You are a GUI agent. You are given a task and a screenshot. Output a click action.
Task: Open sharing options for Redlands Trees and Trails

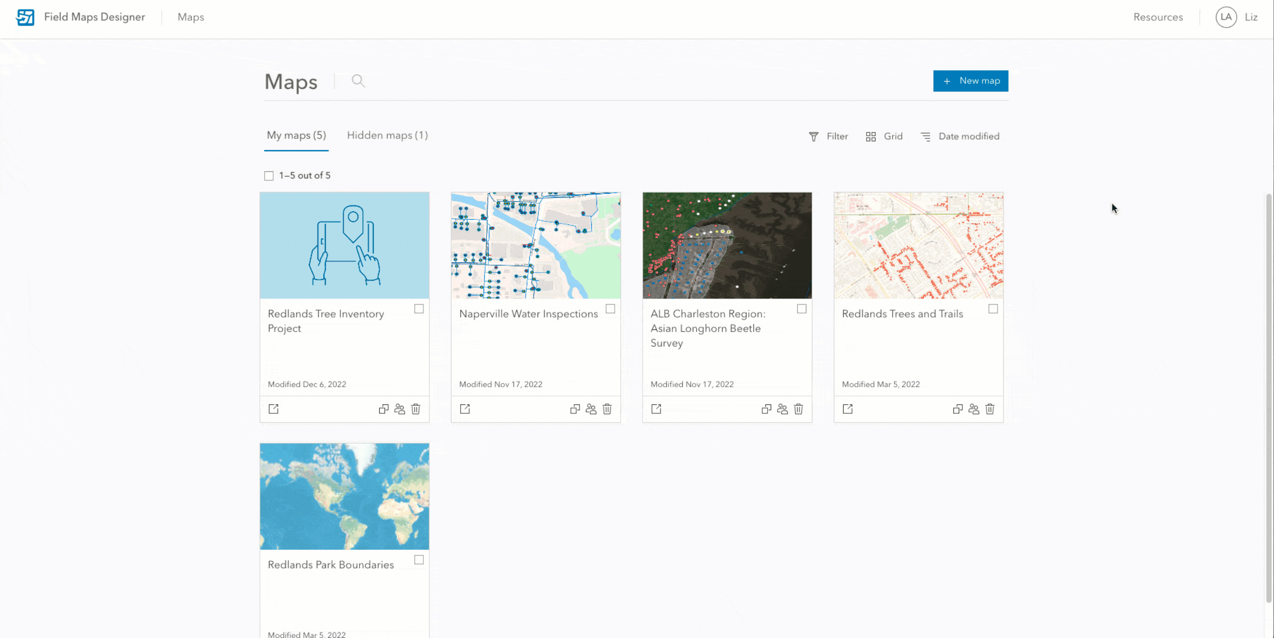[x=974, y=409]
